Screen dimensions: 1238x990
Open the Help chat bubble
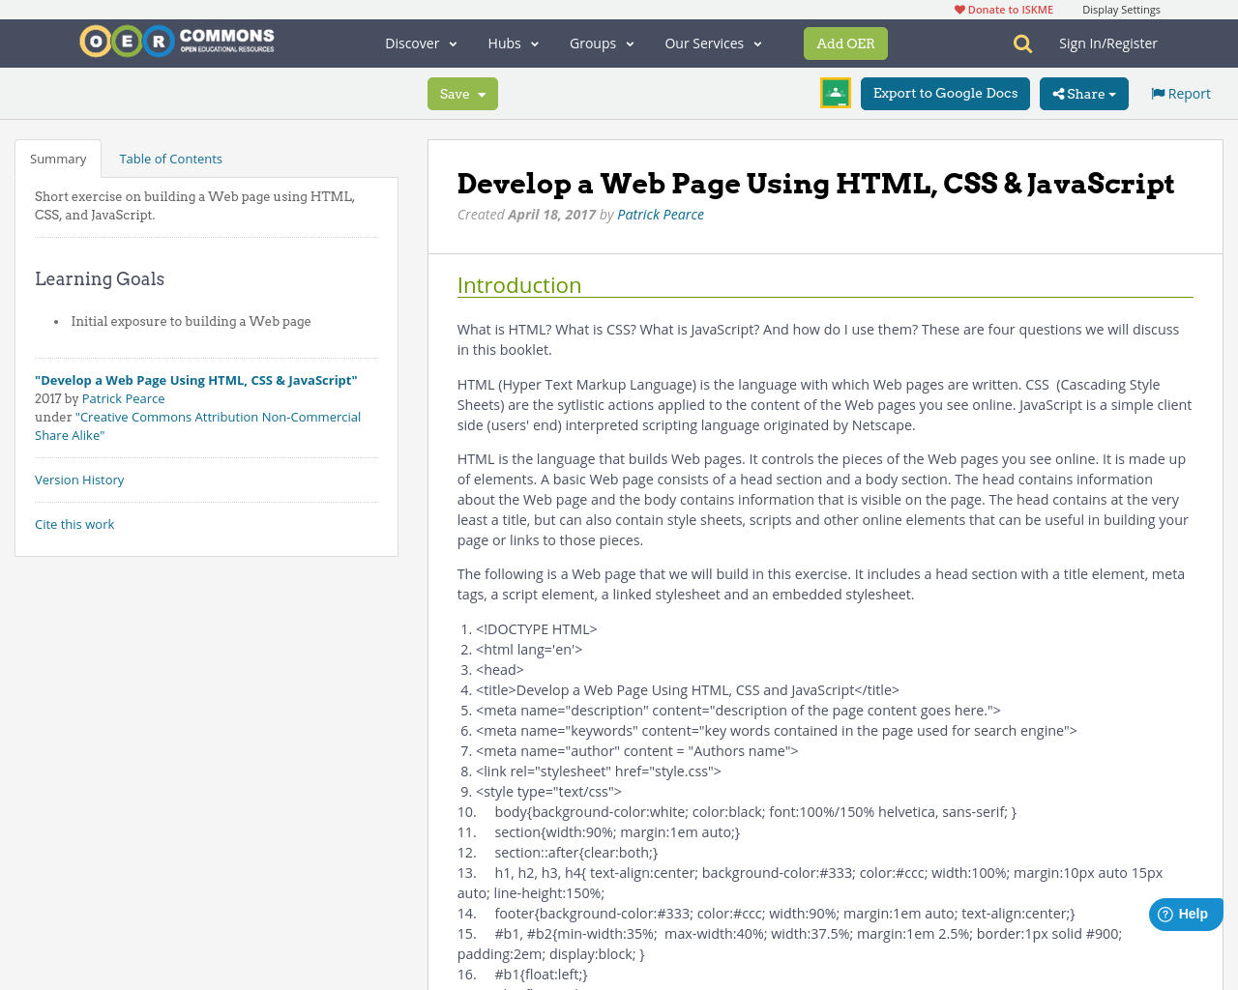tap(1185, 914)
